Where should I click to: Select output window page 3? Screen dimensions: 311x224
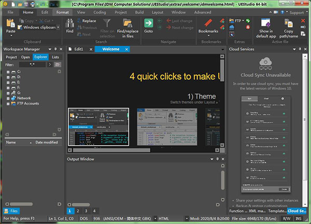click(86, 211)
